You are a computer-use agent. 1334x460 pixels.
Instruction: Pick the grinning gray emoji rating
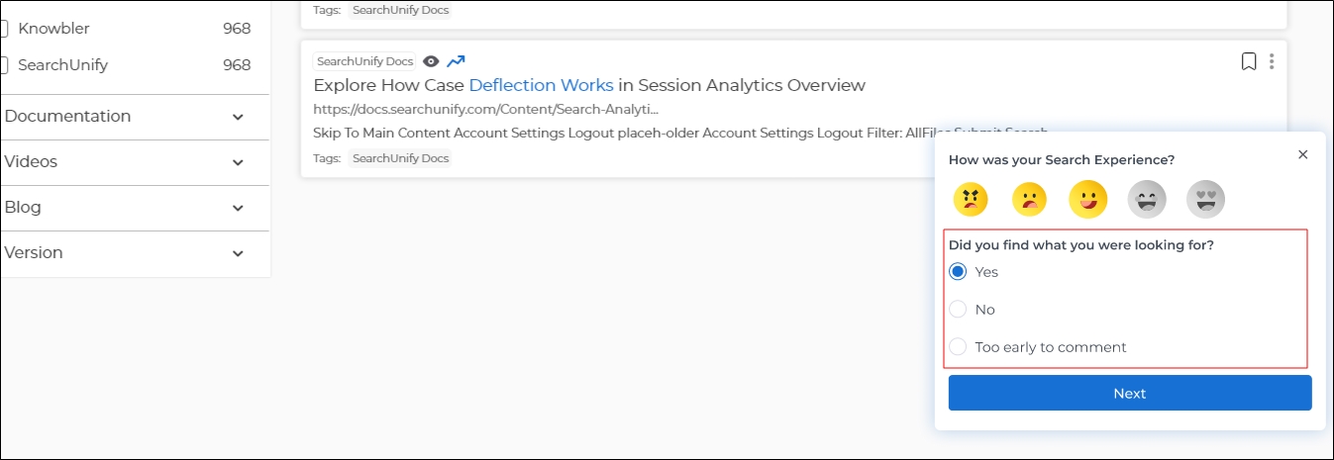point(1147,200)
